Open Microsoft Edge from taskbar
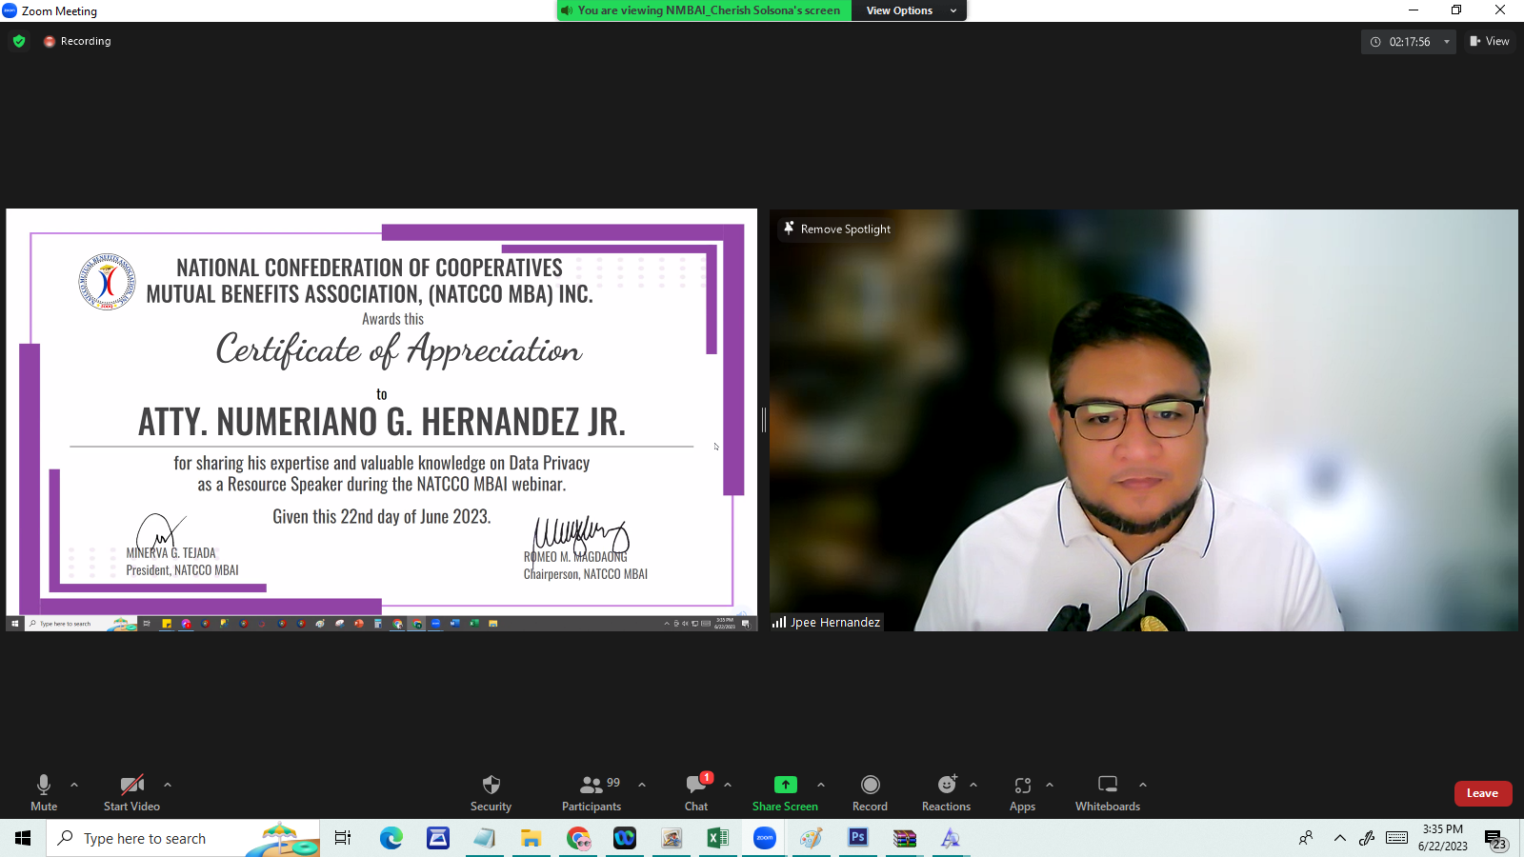 [391, 838]
